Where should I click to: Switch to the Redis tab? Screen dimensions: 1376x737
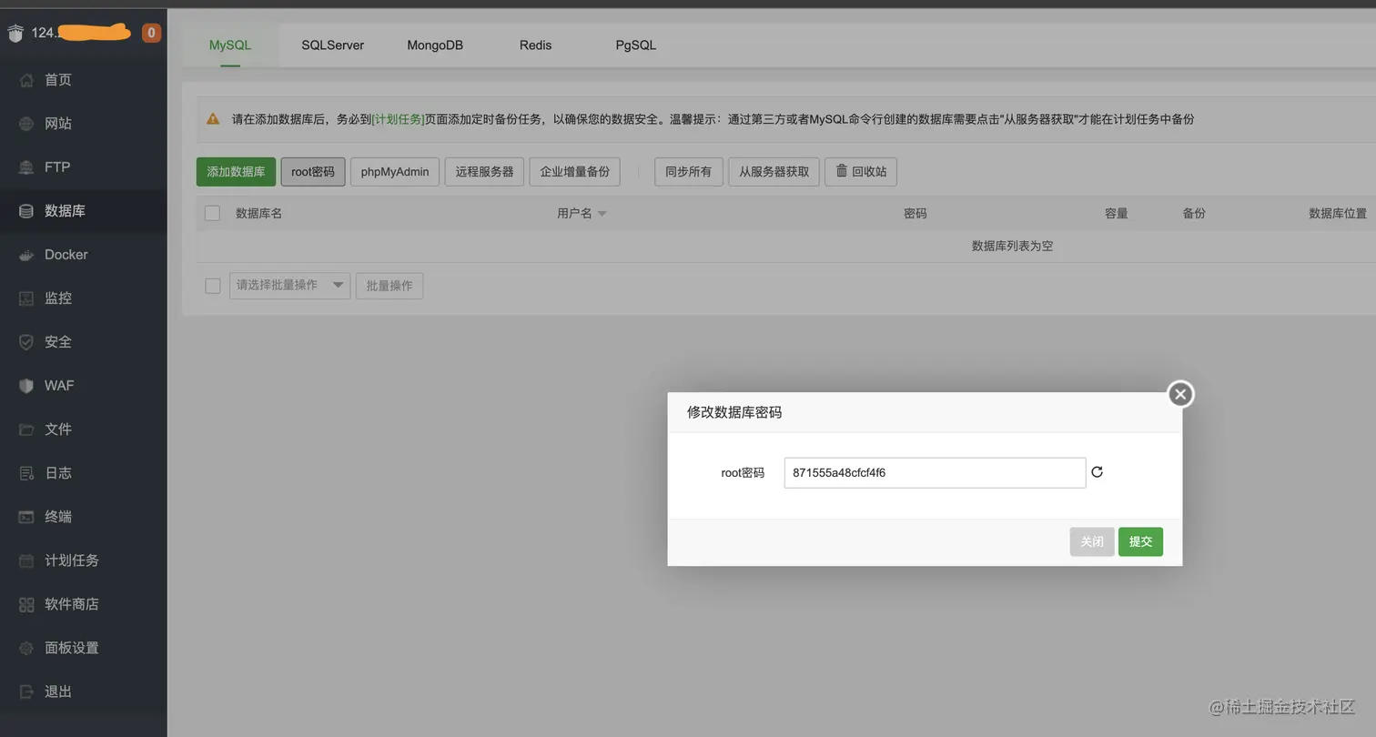pyautogui.click(x=535, y=45)
